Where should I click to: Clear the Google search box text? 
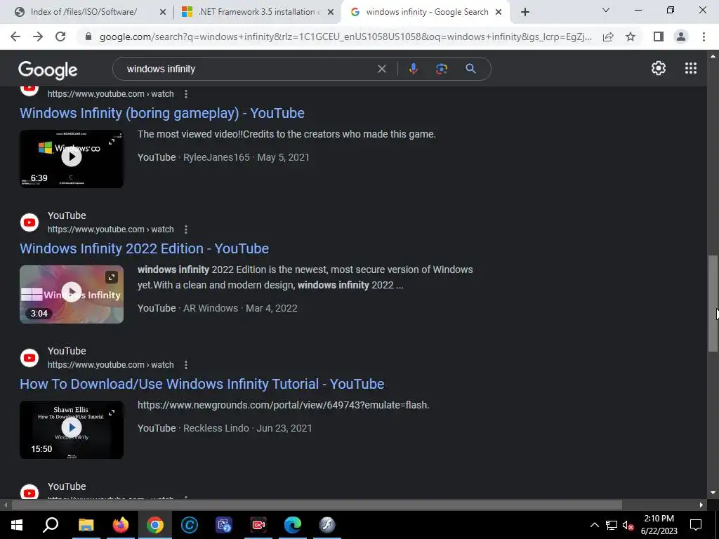(381, 69)
